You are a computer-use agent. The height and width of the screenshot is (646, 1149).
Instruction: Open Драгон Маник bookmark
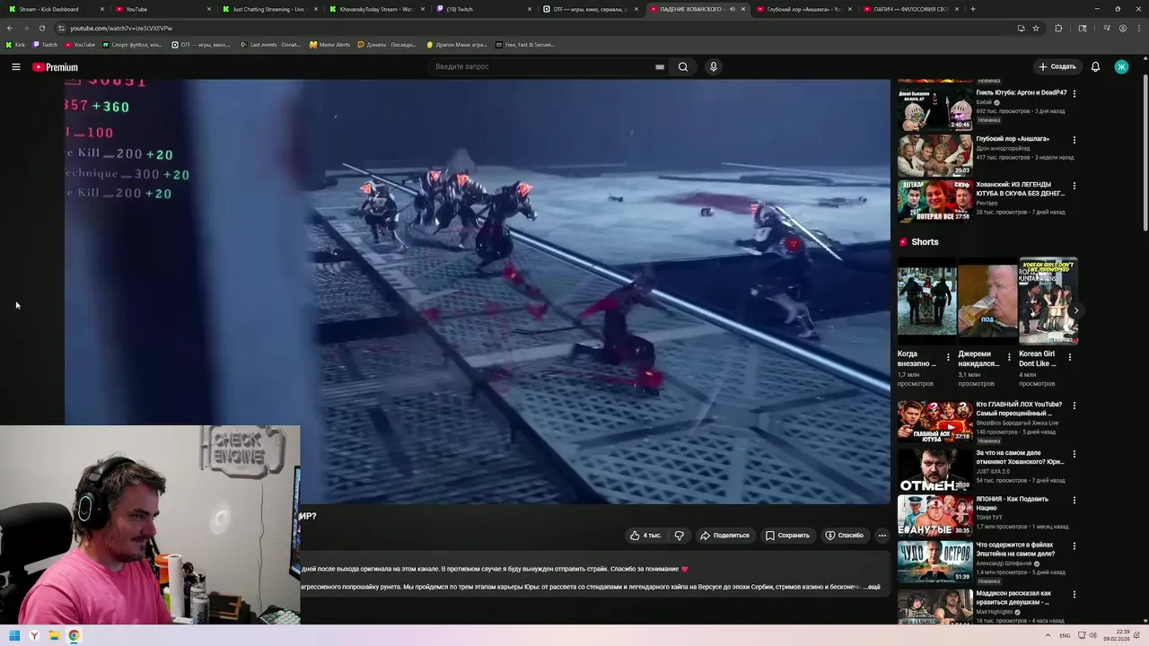point(457,44)
